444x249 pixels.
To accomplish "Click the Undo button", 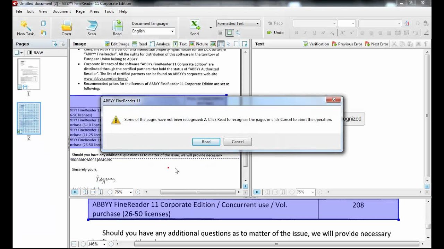I will click(x=275, y=33).
